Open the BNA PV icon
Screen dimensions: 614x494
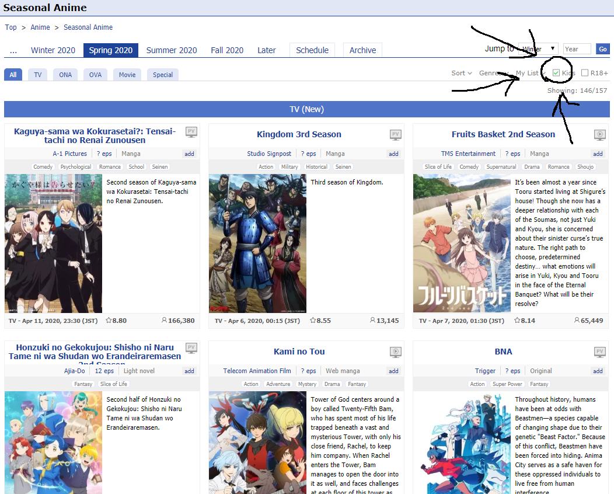[x=599, y=352]
